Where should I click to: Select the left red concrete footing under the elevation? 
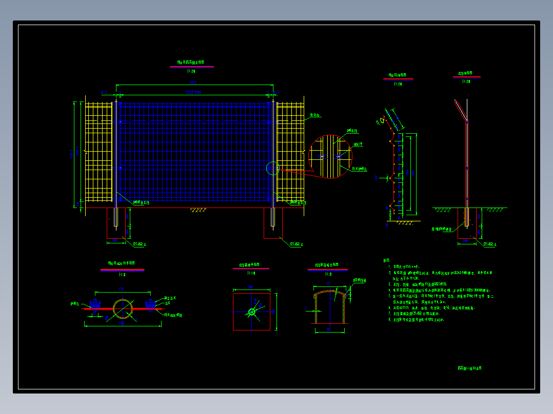[x=116, y=223]
